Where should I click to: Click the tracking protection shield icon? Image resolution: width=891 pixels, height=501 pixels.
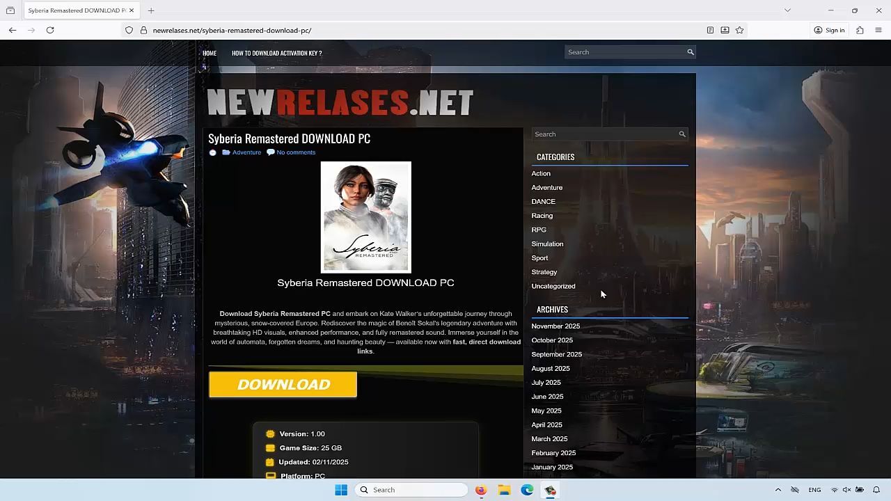click(x=129, y=30)
